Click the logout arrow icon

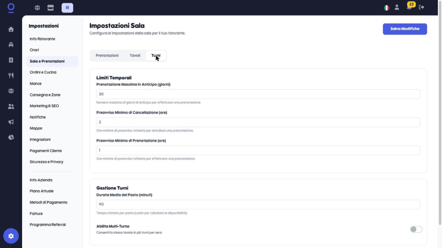pos(422,7)
